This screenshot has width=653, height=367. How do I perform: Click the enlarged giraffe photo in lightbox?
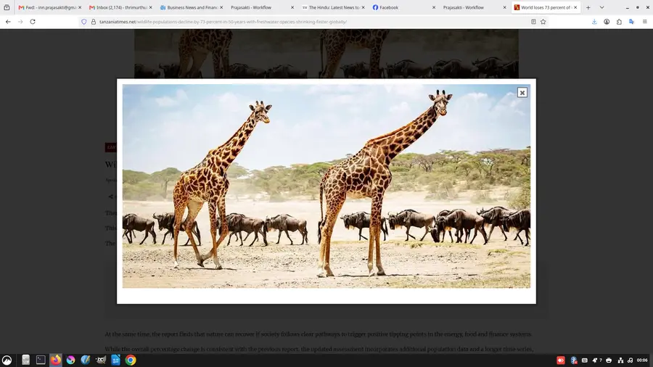pos(326,186)
